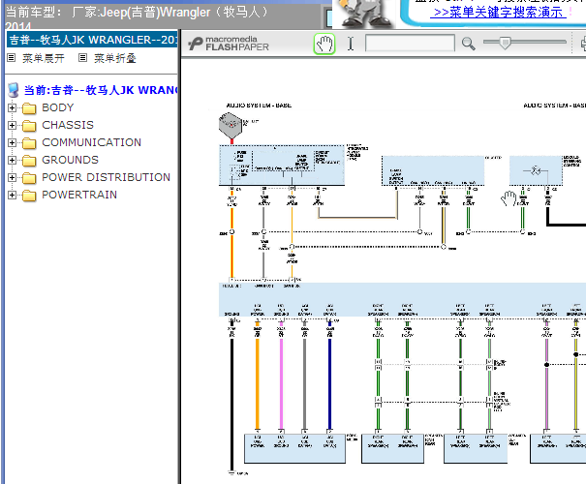Expand the POWER DISTRIBUTION folder node
The height and width of the screenshot is (484, 586).
pos(12,178)
